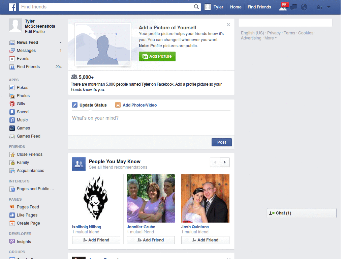Open Tyler profile link in top bar
The height and width of the screenshot is (259, 345).
click(218, 7)
